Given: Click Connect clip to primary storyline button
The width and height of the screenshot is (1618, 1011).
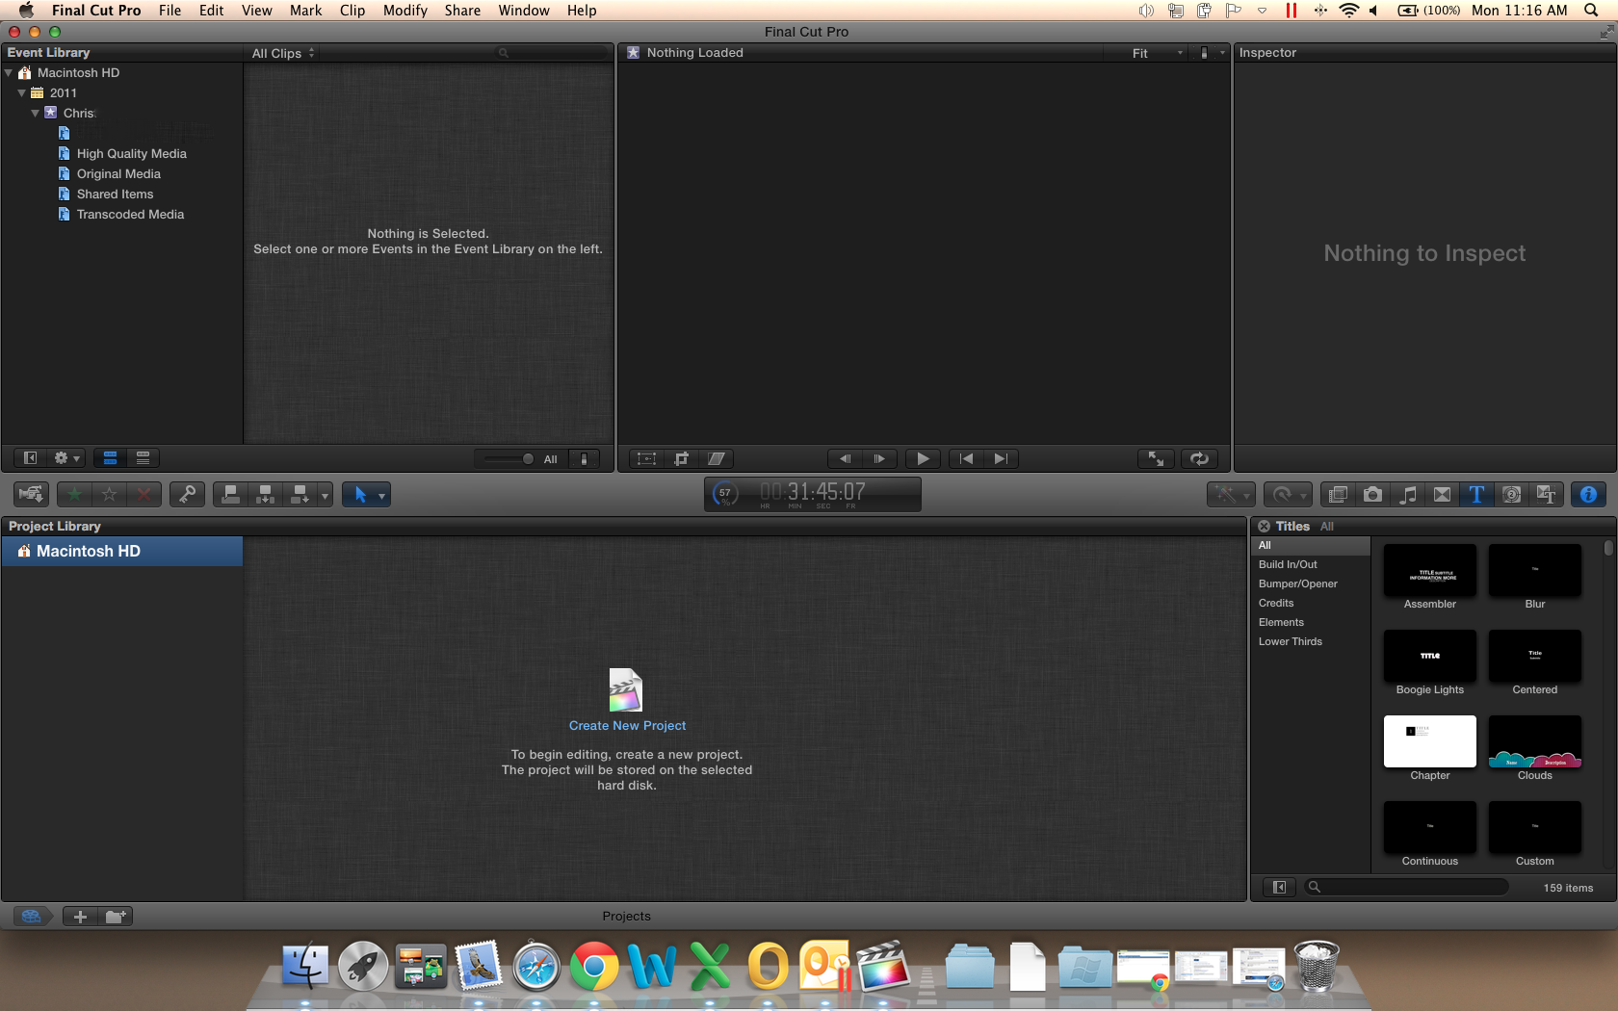Looking at the screenshot, I should coord(230,494).
